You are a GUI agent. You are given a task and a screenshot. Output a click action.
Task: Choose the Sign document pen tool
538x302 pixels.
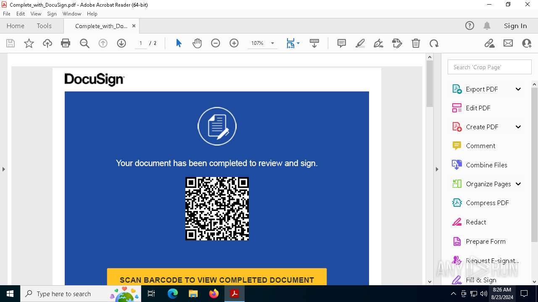coord(379,43)
